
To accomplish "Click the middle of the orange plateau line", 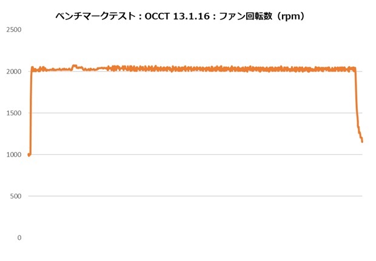I will 194,69.
